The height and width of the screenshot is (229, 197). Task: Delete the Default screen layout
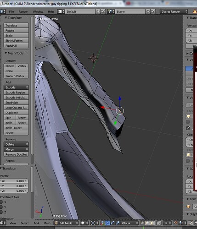tap(103, 11)
